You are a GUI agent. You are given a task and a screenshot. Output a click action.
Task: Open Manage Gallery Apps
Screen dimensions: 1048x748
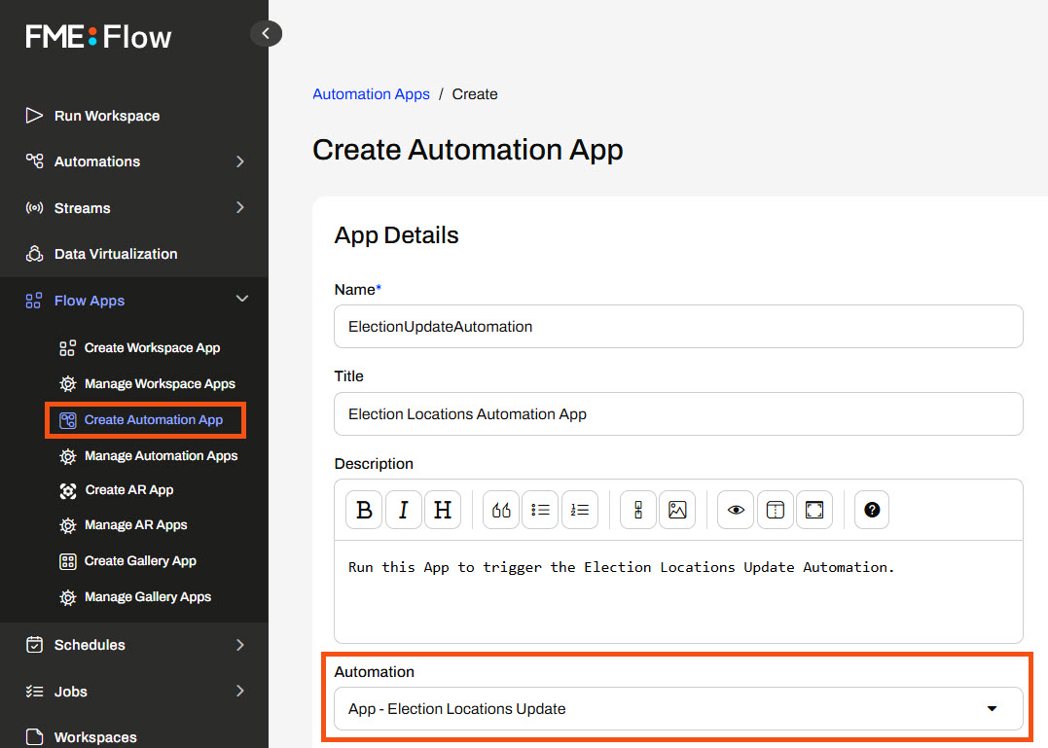[148, 597]
